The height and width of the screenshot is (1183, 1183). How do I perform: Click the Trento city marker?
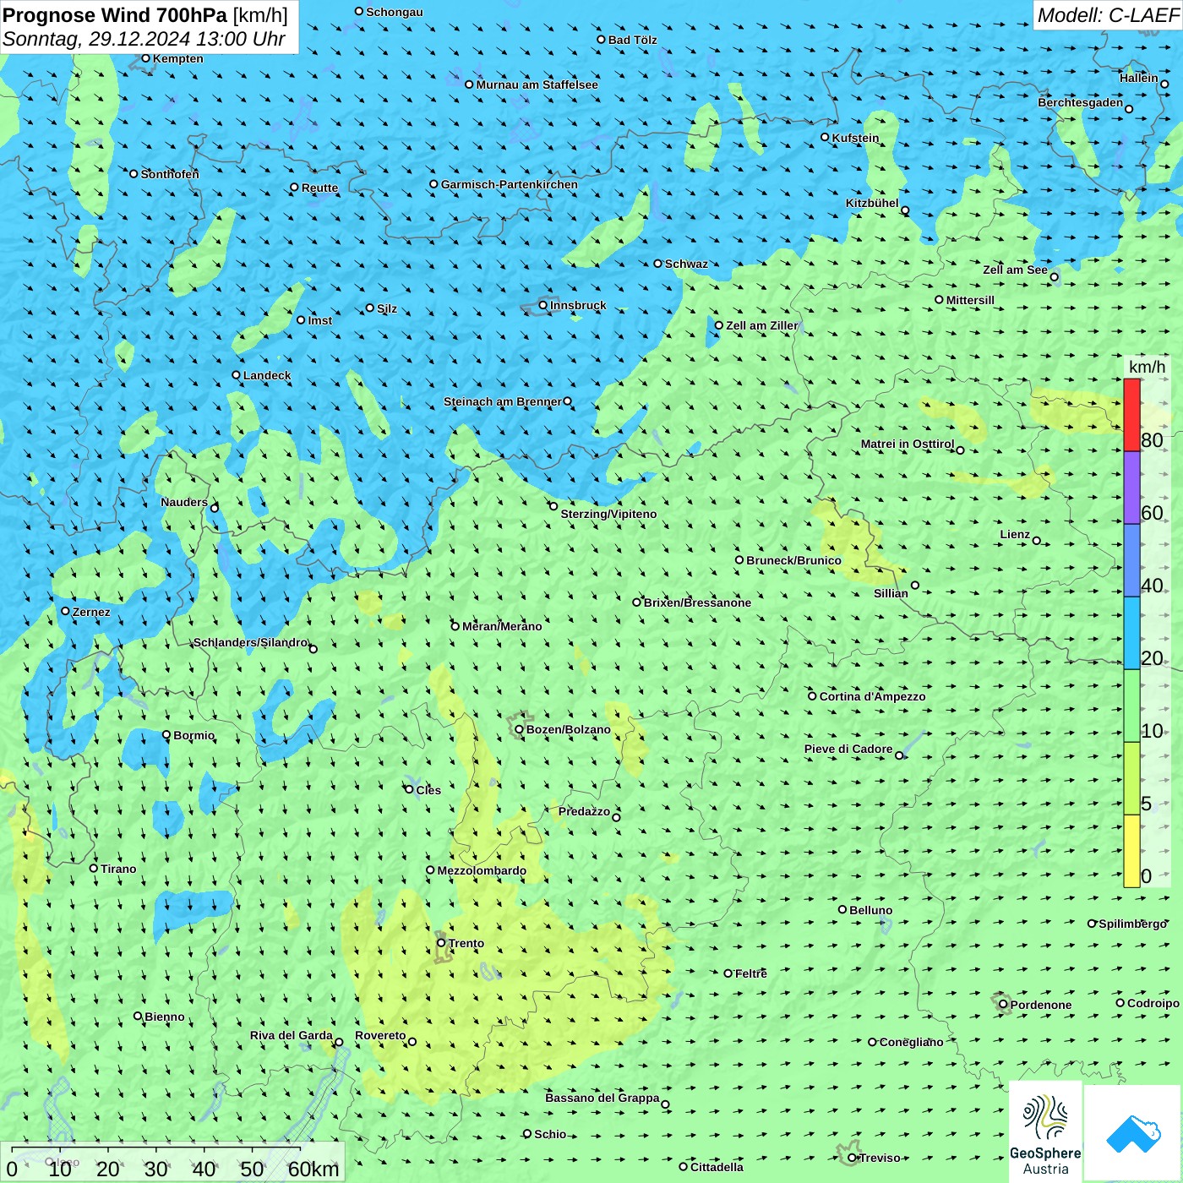[441, 943]
